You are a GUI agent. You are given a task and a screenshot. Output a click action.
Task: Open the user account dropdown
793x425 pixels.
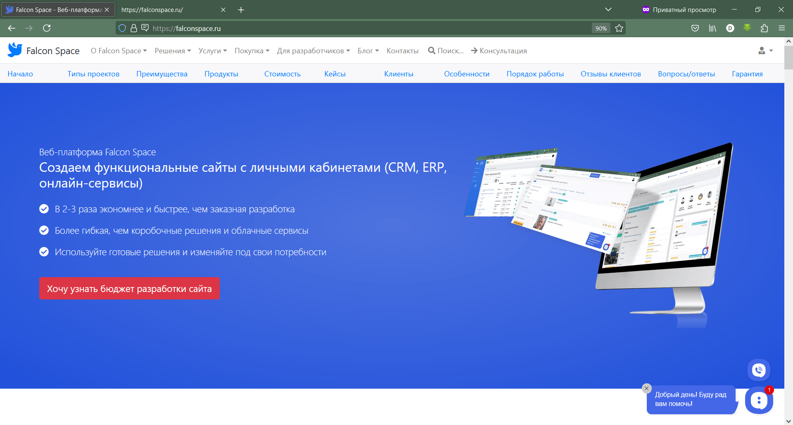click(765, 50)
